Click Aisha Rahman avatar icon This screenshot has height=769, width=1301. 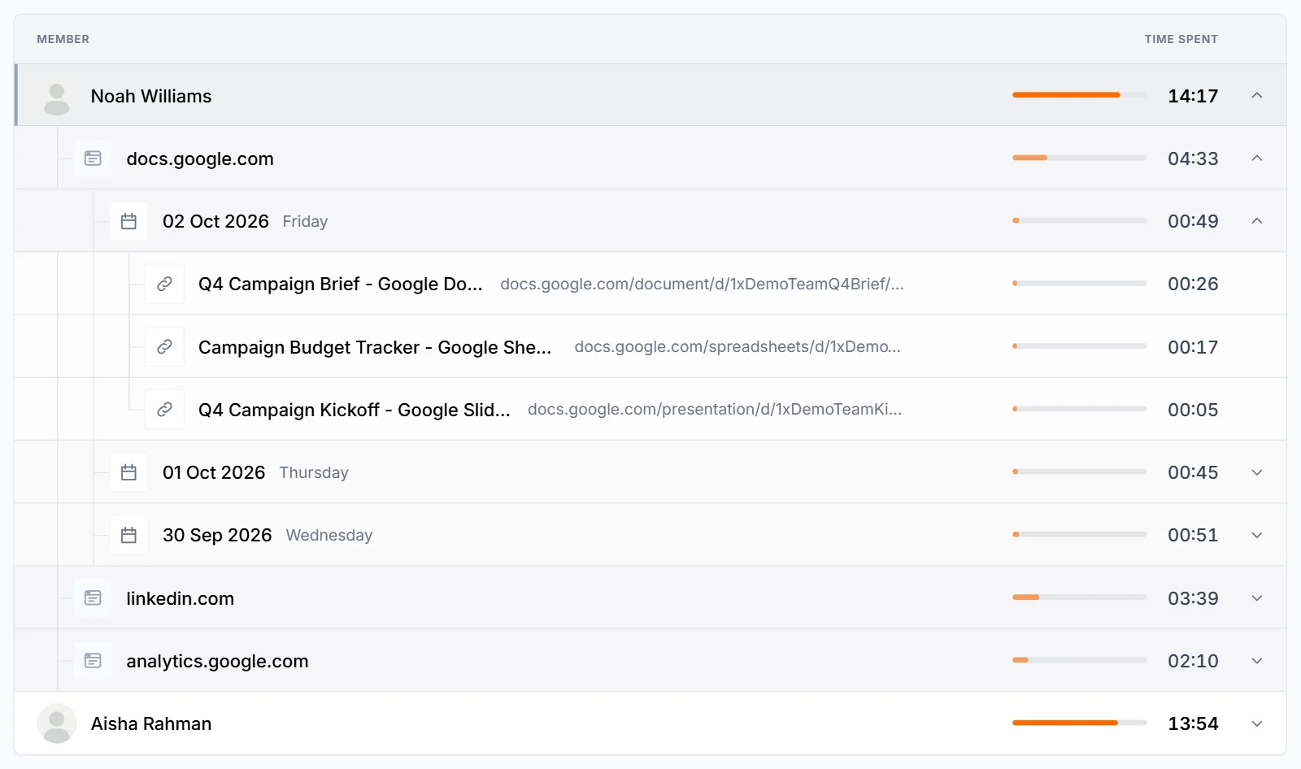pyautogui.click(x=57, y=723)
